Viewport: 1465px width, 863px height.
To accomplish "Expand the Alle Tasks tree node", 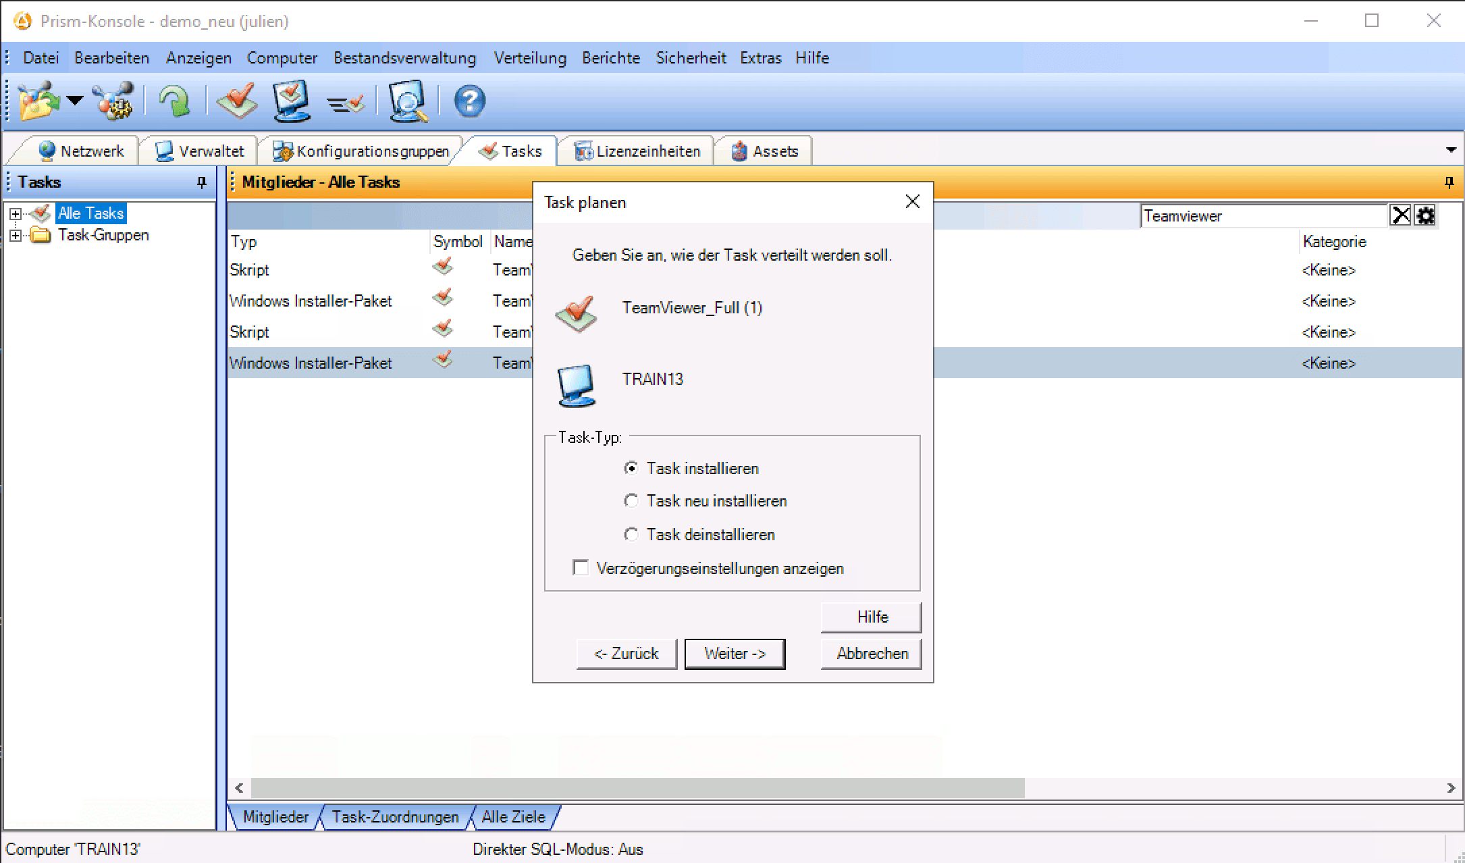I will pos(16,214).
